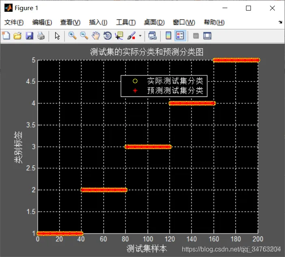Click the Hide Plot Tools icon

click(x=196, y=36)
